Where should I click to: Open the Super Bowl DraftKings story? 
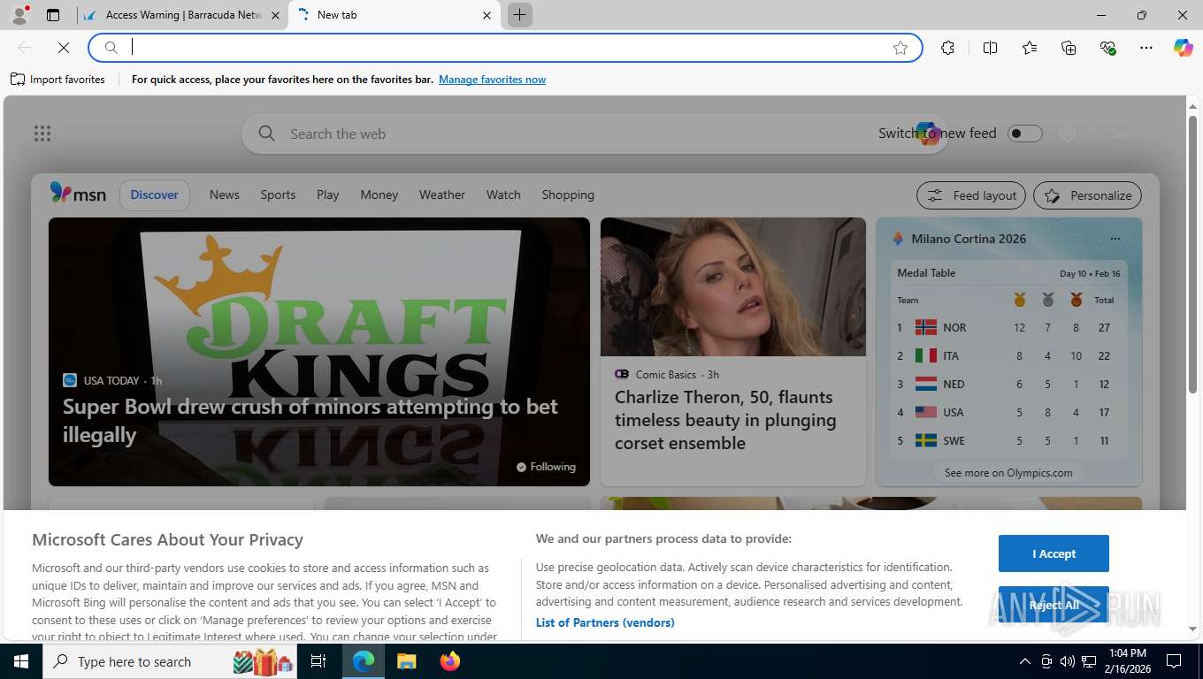[x=310, y=421]
